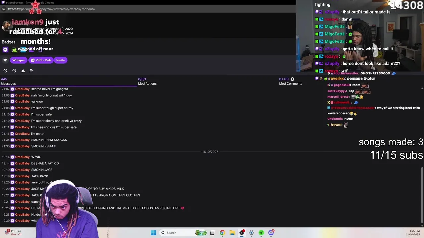Click the ban user icon
The image size is (424, 238).
pos(5,71)
